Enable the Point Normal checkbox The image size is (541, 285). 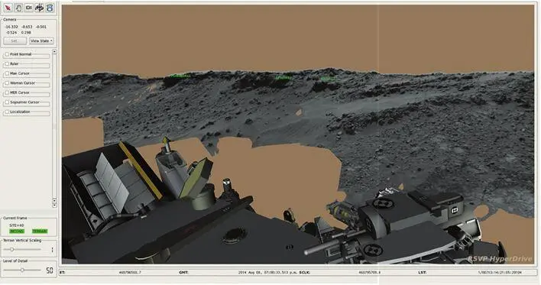tap(7, 54)
